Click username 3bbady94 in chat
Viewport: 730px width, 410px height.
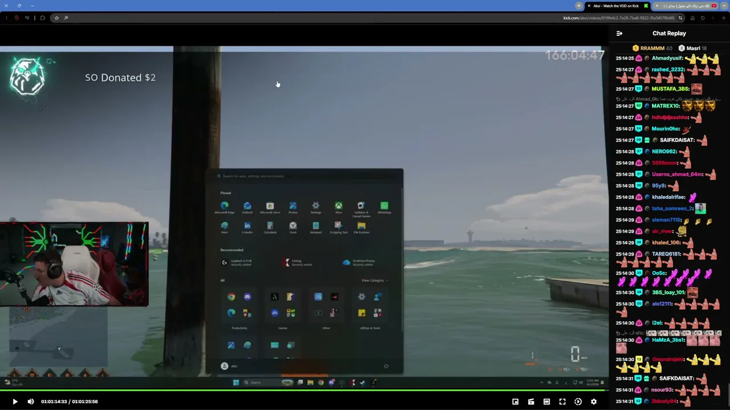tap(664, 401)
